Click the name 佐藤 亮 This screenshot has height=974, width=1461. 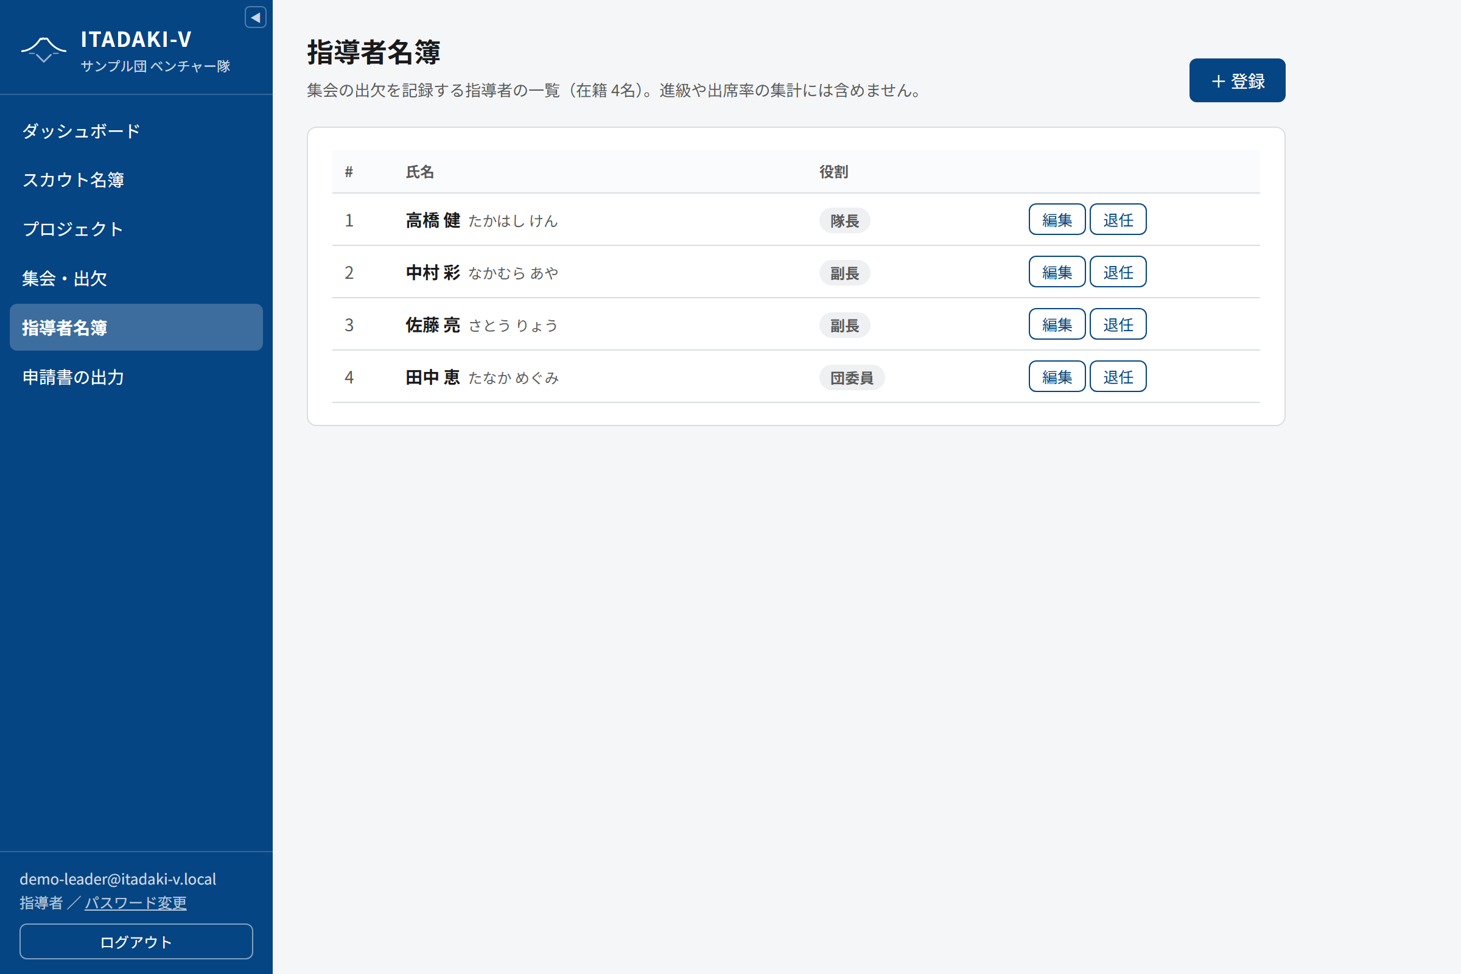click(x=433, y=325)
